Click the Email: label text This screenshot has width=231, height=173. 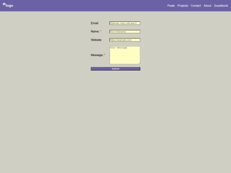click(95, 23)
